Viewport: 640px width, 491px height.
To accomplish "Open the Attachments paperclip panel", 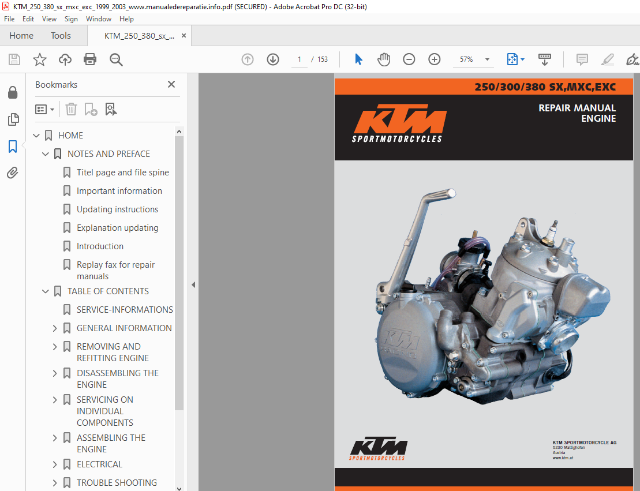I will pyautogui.click(x=13, y=173).
